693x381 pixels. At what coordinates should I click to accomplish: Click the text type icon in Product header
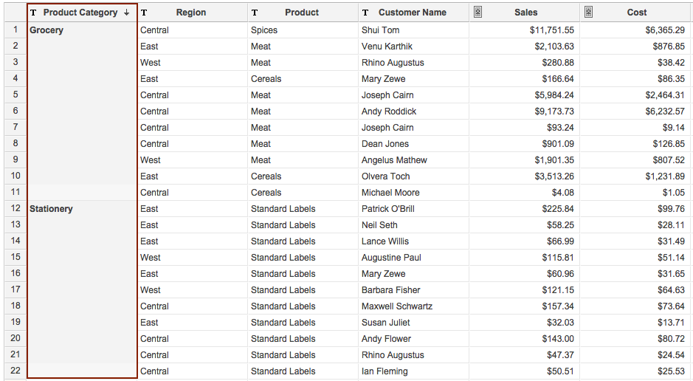[255, 13]
